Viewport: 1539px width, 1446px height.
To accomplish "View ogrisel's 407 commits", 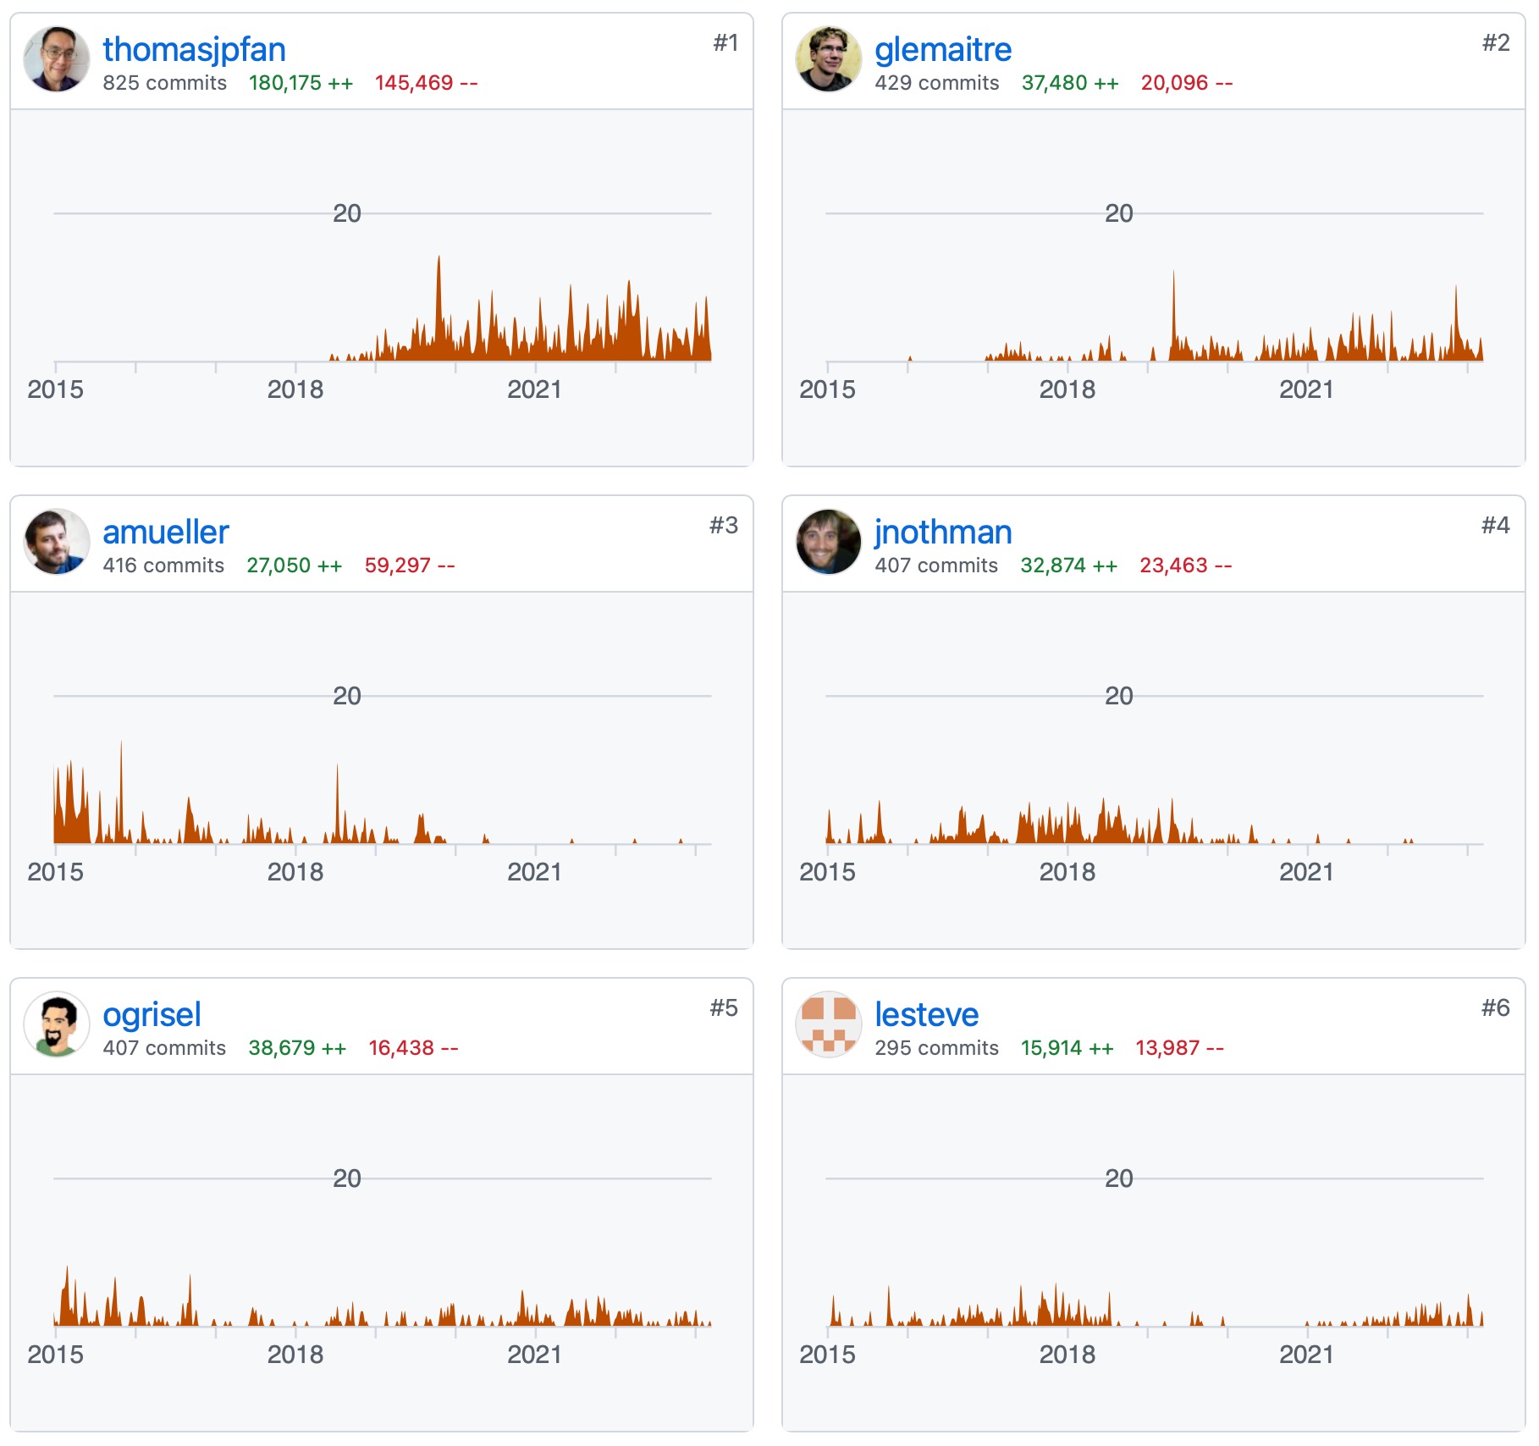I will point(164,1048).
